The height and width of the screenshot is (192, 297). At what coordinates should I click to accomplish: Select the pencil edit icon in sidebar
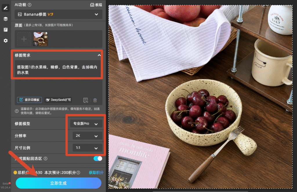6,8
